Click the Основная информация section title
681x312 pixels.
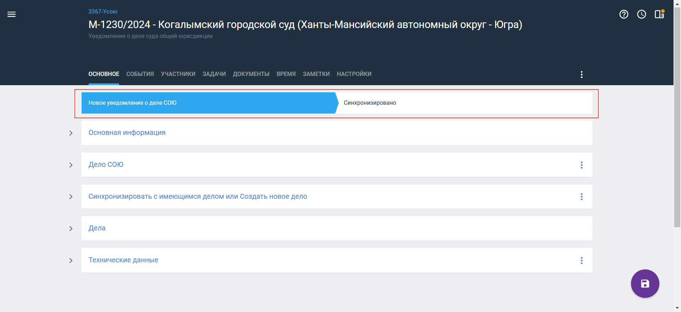(x=127, y=132)
